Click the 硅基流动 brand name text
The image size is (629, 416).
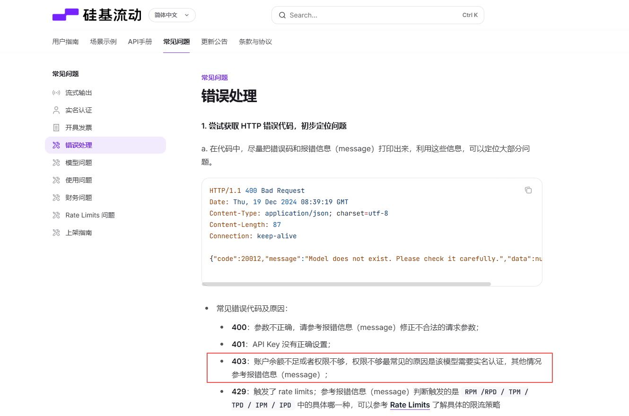112,15
